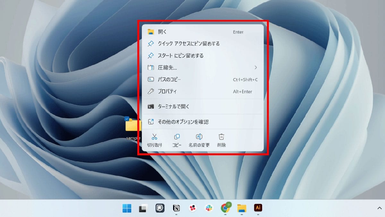
Task: Uncheck the sample folder selection checkbox
Action: click(126, 119)
